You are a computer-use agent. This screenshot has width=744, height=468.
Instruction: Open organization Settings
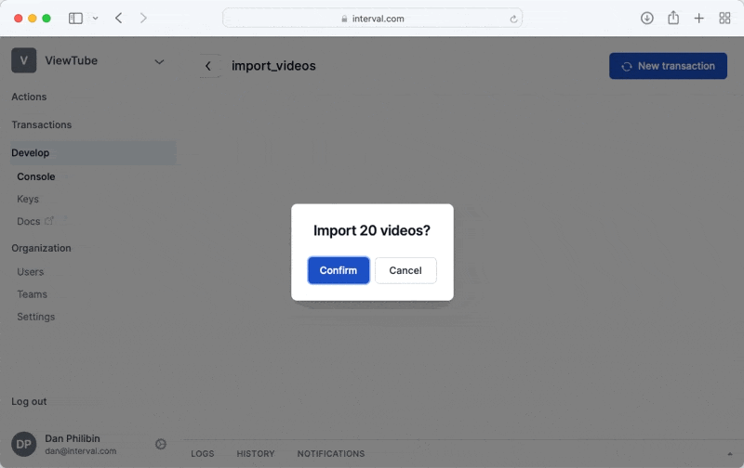click(36, 317)
